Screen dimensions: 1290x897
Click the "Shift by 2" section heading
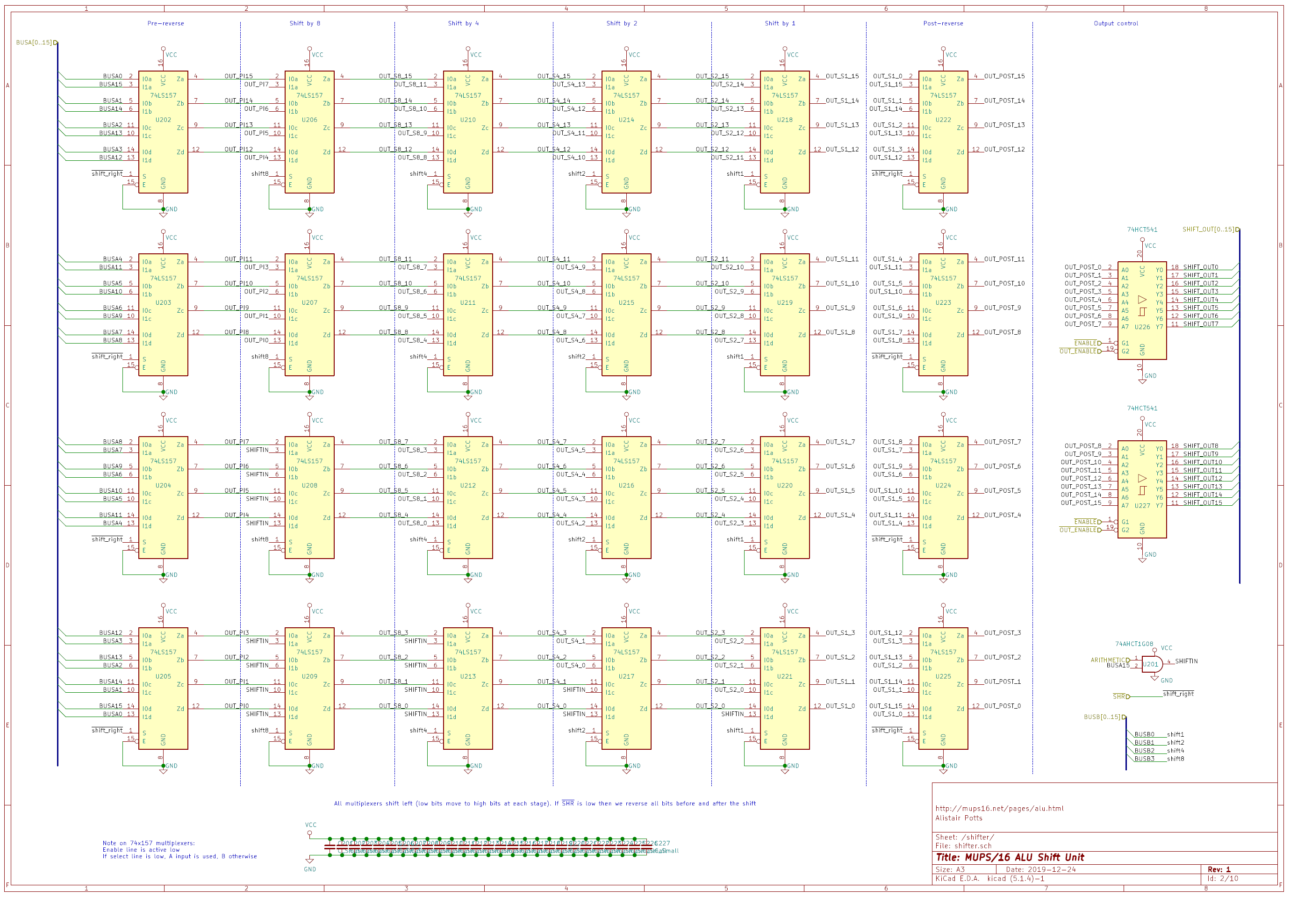(x=622, y=23)
